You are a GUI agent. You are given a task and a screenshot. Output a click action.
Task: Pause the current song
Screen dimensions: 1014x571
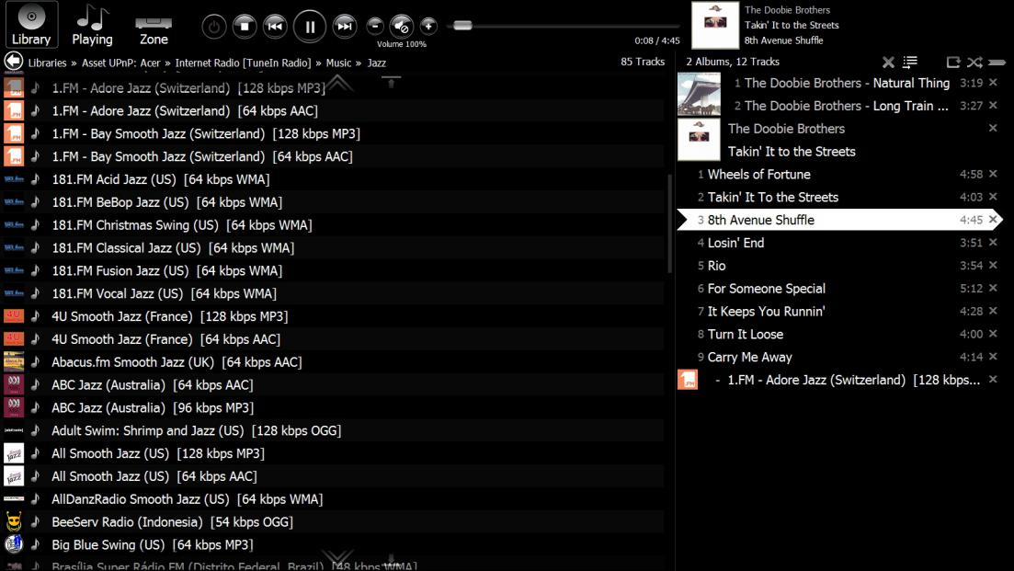click(x=310, y=27)
